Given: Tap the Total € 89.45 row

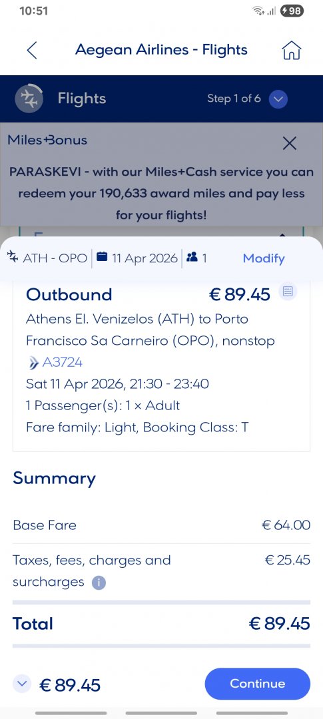Looking at the screenshot, I should pyautogui.click(x=161, y=624).
